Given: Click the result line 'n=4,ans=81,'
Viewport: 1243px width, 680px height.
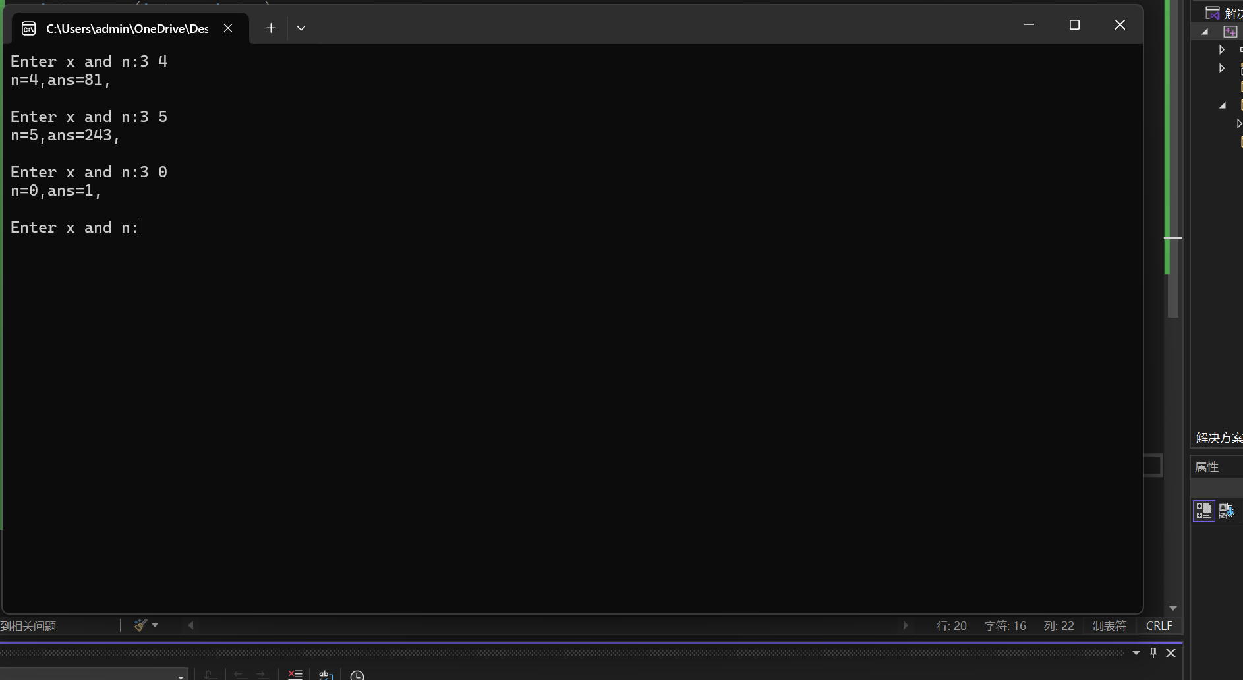Looking at the screenshot, I should tap(61, 80).
